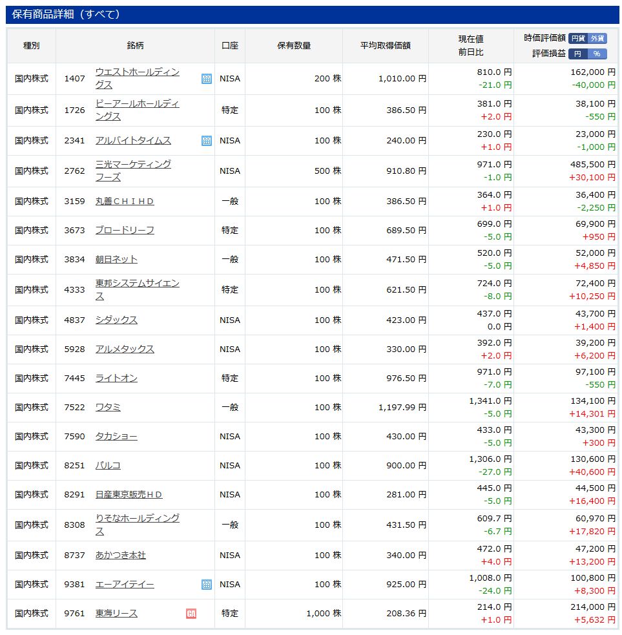Open the ウエストホールディングス stock link
This screenshot has width=622, height=635.
(138, 79)
